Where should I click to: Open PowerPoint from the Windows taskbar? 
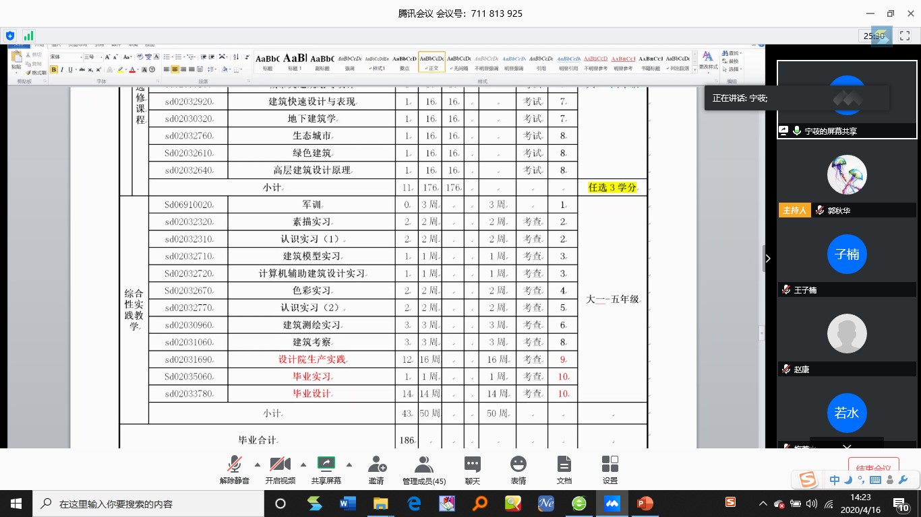point(645,504)
